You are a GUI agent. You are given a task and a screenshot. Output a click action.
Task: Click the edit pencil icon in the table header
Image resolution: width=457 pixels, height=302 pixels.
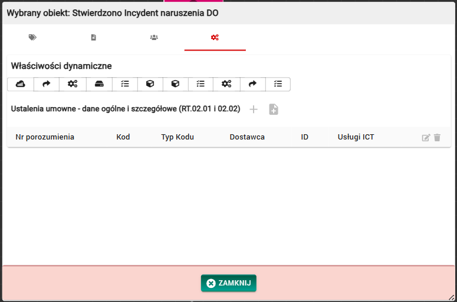click(x=426, y=138)
